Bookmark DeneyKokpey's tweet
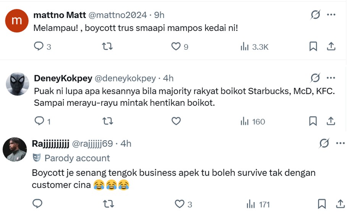Screen dimensions: 350x217 (313, 121)
